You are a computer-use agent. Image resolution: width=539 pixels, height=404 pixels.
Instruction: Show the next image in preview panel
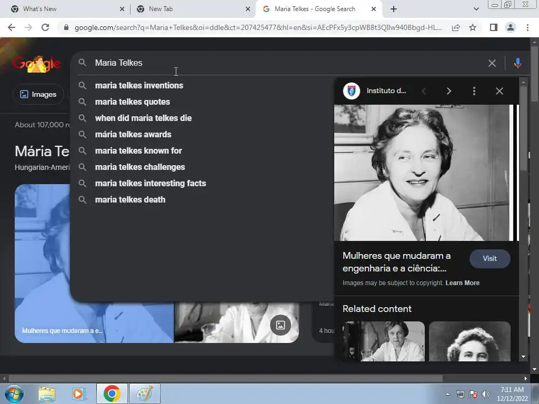(448, 91)
